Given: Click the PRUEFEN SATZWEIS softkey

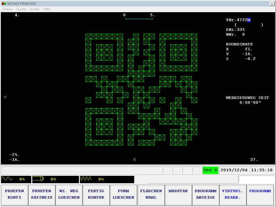Looking at the screenshot, I should coord(42,195).
